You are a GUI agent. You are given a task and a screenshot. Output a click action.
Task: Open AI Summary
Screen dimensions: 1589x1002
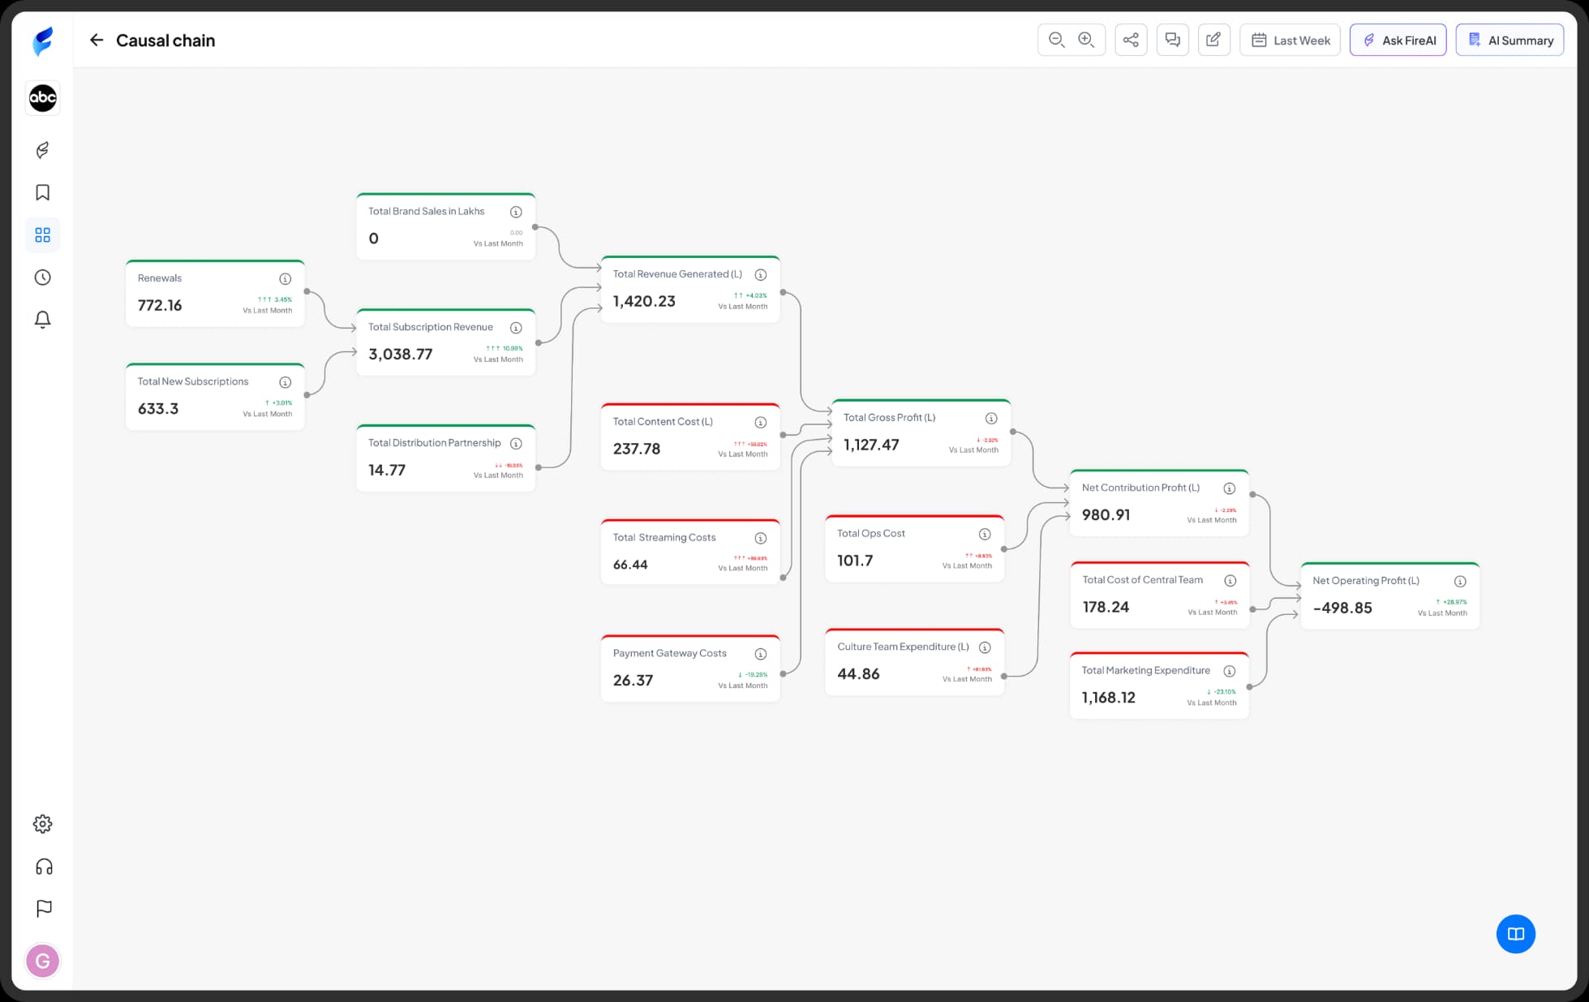click(x=1510, y=39)
